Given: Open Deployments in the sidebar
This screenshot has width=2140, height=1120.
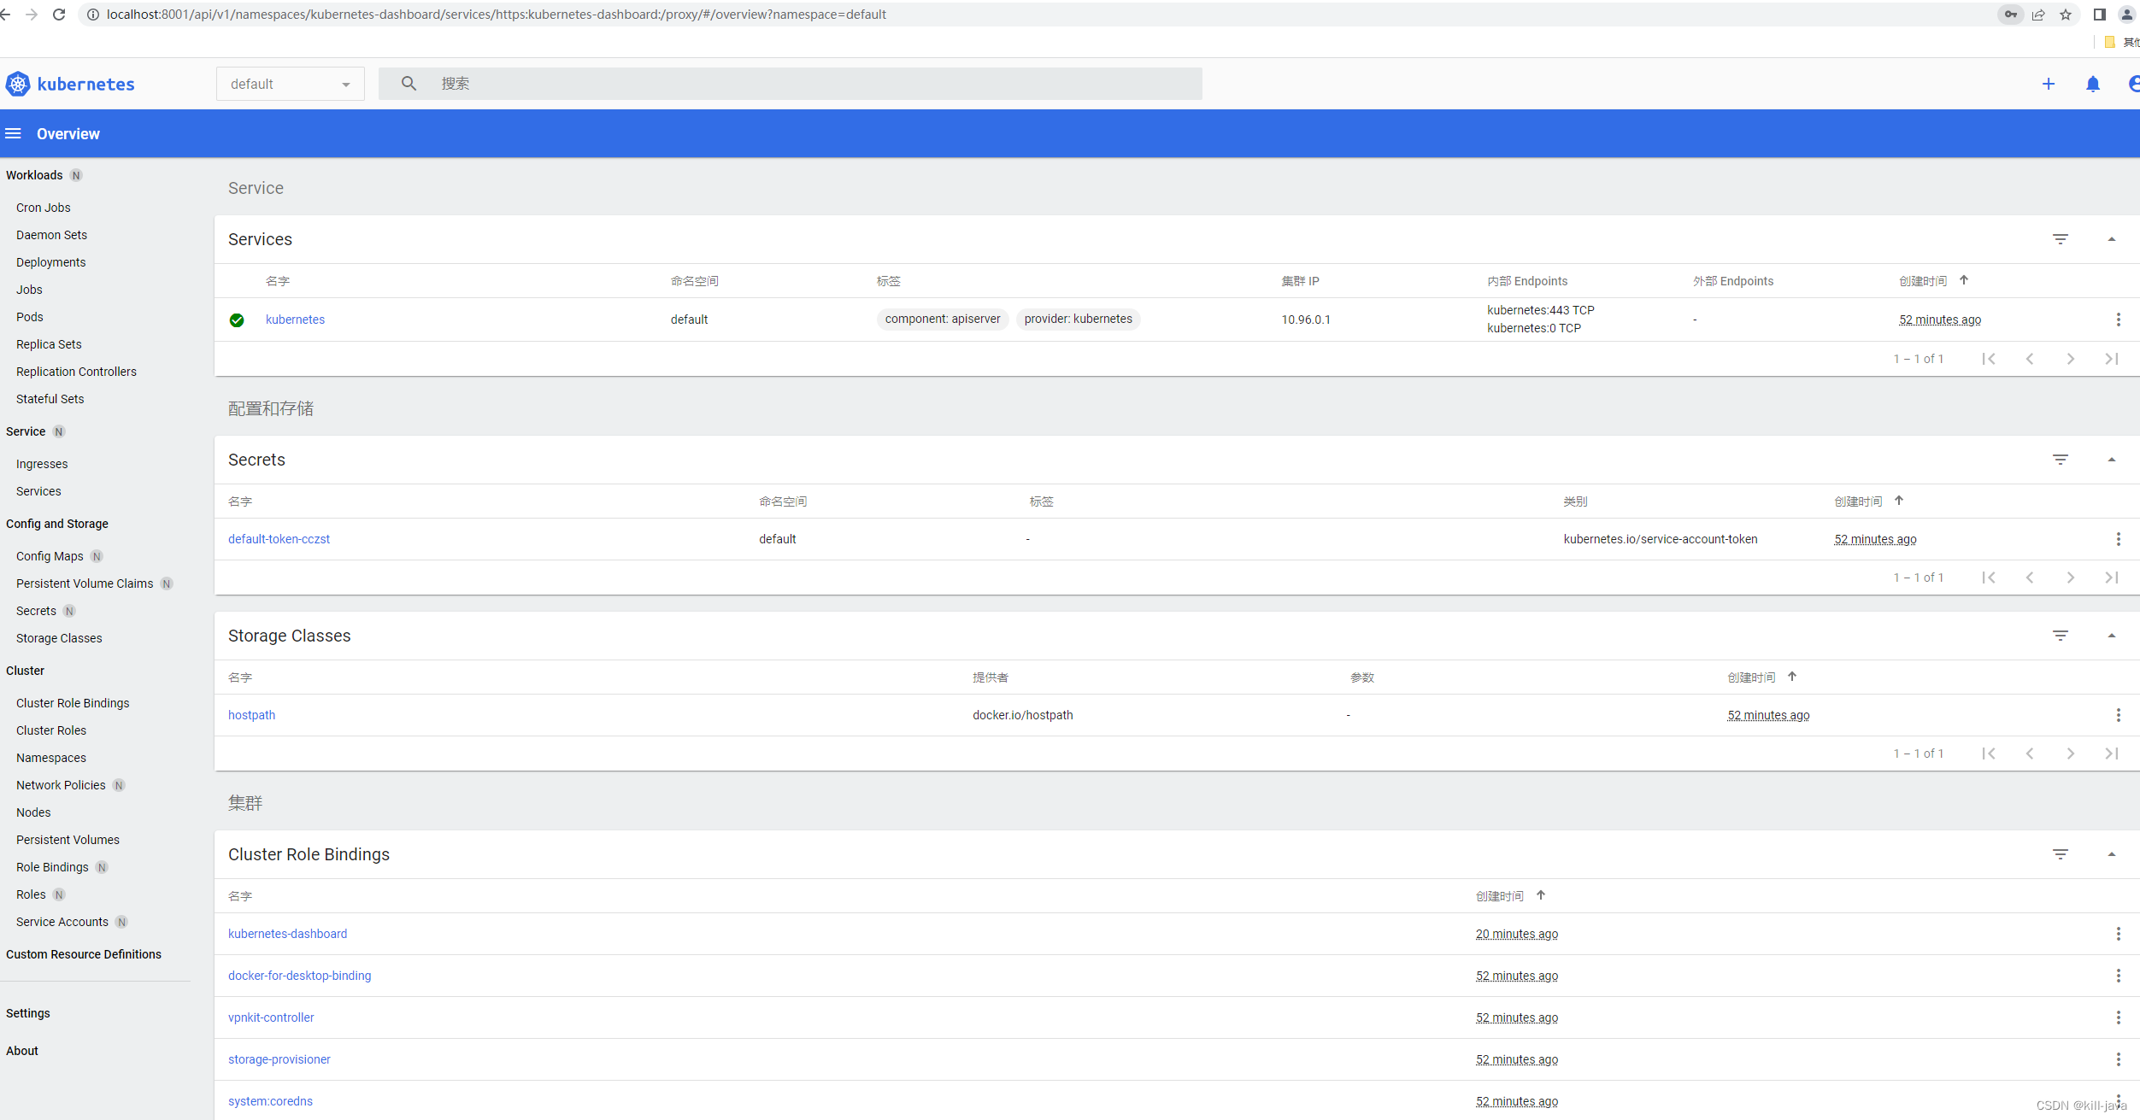Looking at the screenshot, I should (51, 262).
